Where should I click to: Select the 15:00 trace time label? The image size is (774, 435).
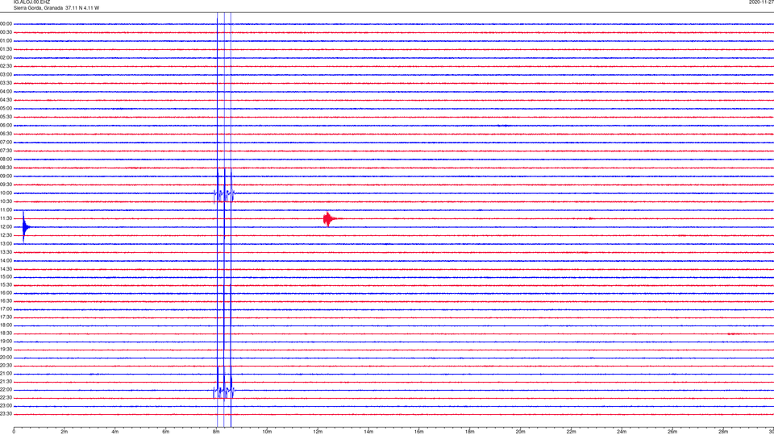(6, 276)
